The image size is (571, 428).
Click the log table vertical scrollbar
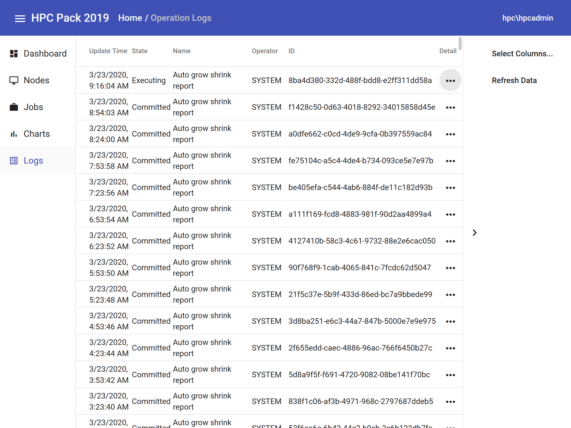point(460,44)
